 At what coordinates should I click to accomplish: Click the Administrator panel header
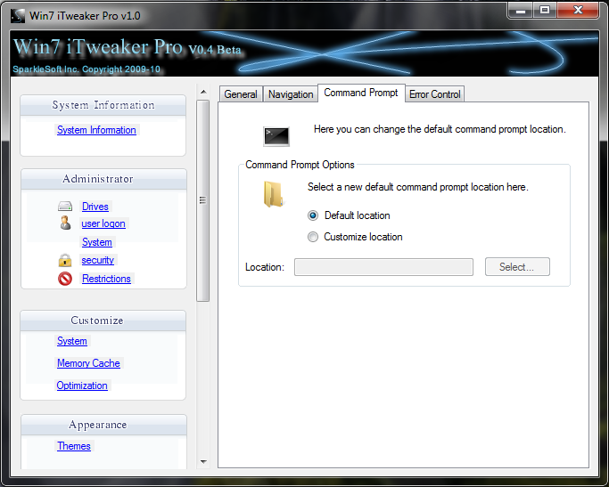(103, 179)
